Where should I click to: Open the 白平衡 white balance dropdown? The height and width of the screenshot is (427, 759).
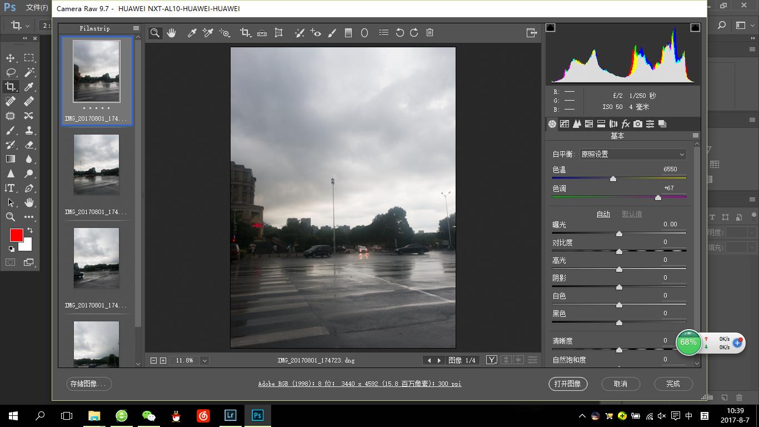632,154
